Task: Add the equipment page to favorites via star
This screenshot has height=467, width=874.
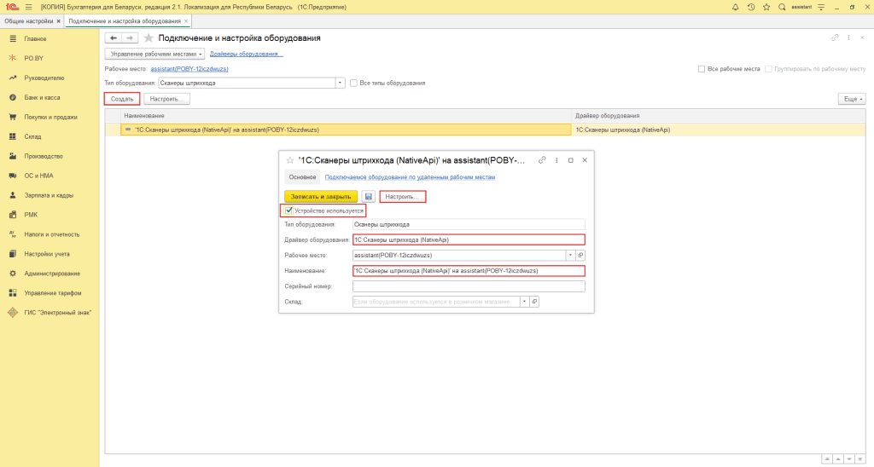Action: 149,38
